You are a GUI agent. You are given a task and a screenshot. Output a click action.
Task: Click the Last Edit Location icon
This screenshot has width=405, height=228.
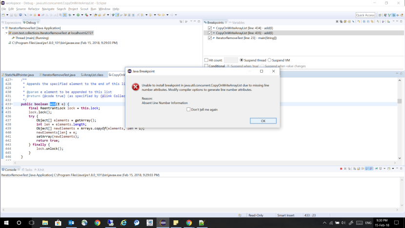click(x=159, y=15)
